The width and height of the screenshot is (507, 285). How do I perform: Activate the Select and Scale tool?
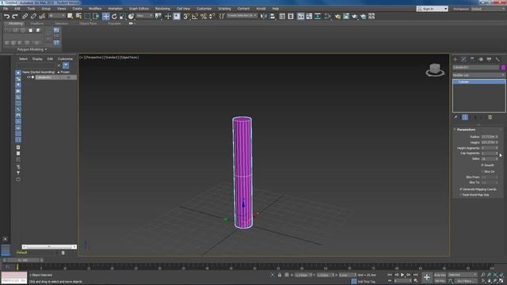pyautogui.click(x=123, y=16)
